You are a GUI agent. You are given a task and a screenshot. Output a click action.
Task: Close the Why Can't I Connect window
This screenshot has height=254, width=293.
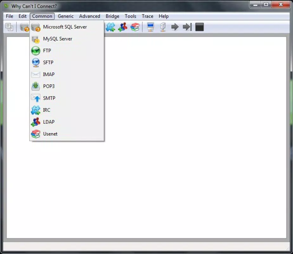pos(281,4)
